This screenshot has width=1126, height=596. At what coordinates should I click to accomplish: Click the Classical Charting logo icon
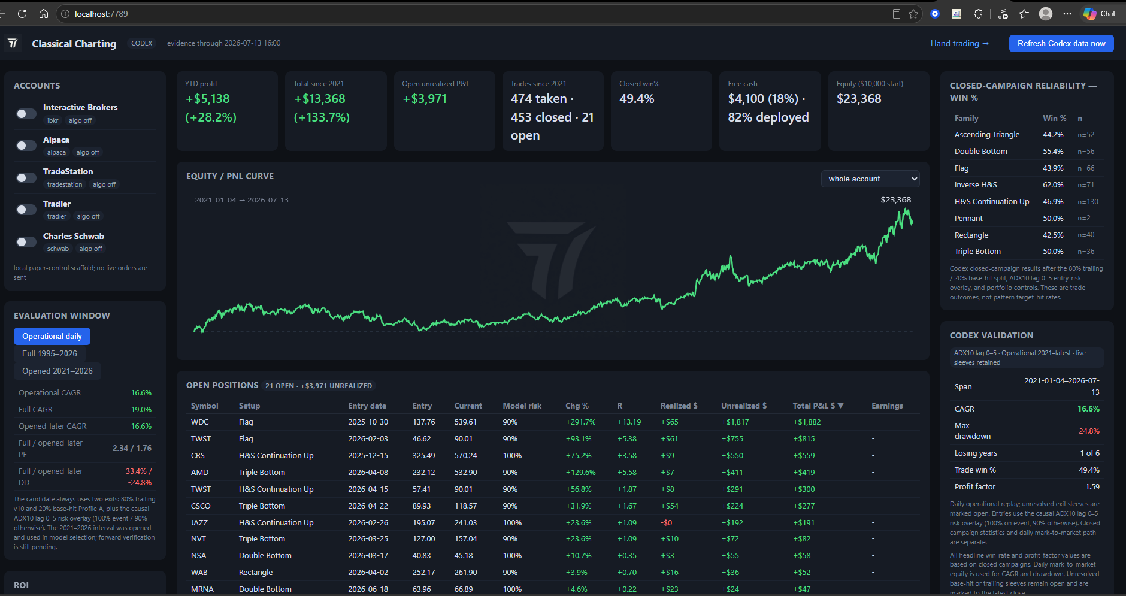[13, 43]
